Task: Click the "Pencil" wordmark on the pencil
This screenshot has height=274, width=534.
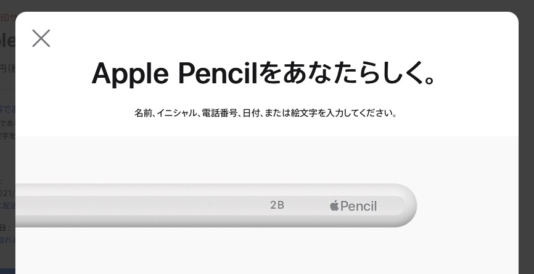Action: (x=358, y=206)
